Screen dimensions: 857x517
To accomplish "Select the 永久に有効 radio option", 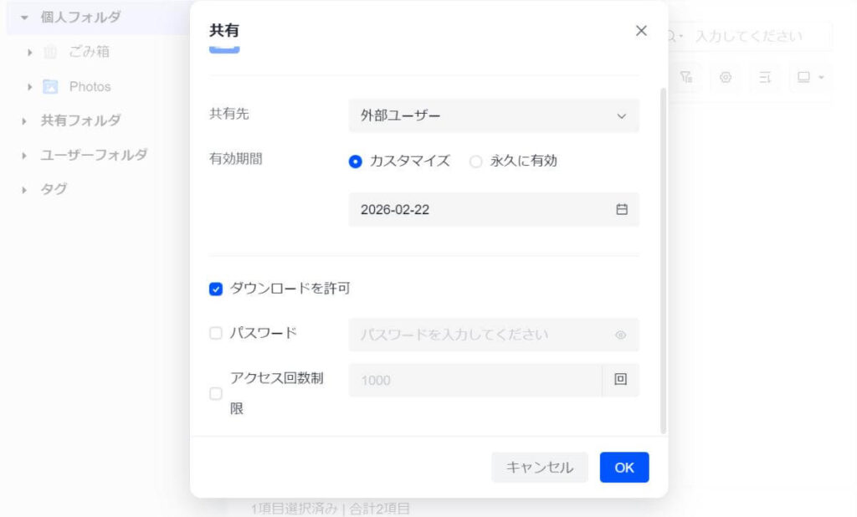I will tap(476, 161).
